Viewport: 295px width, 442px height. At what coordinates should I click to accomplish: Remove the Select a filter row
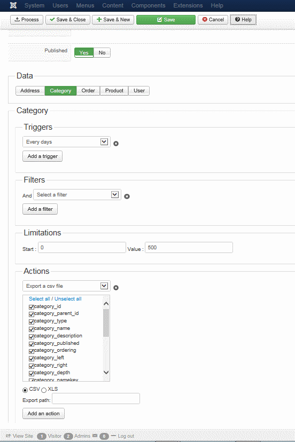[x=127, y=196]
